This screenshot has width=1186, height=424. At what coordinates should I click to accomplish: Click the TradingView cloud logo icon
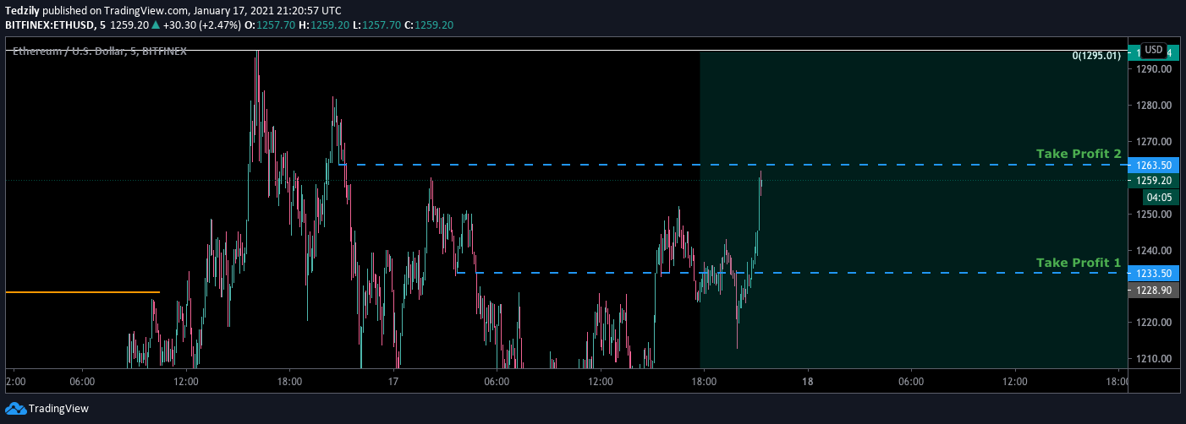point(15,409)
